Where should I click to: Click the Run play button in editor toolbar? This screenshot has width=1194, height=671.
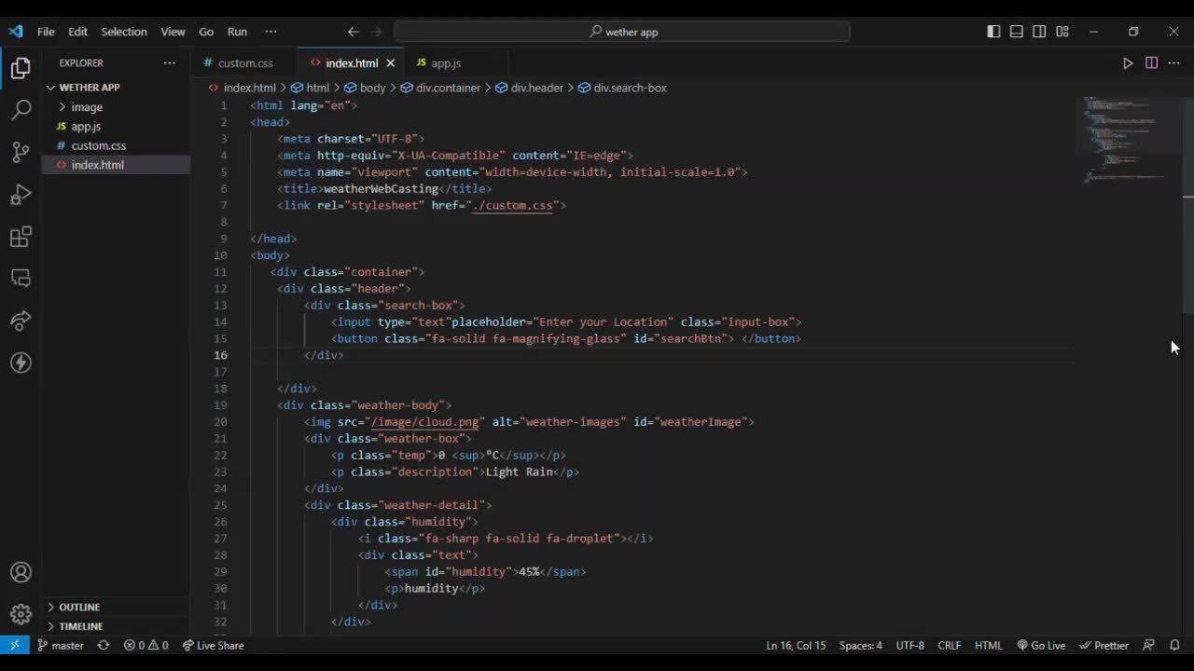click(1128, 63)
